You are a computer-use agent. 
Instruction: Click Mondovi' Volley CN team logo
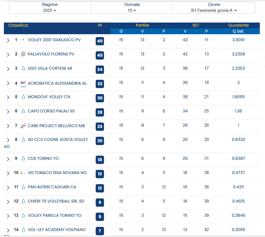click(23, 97)
